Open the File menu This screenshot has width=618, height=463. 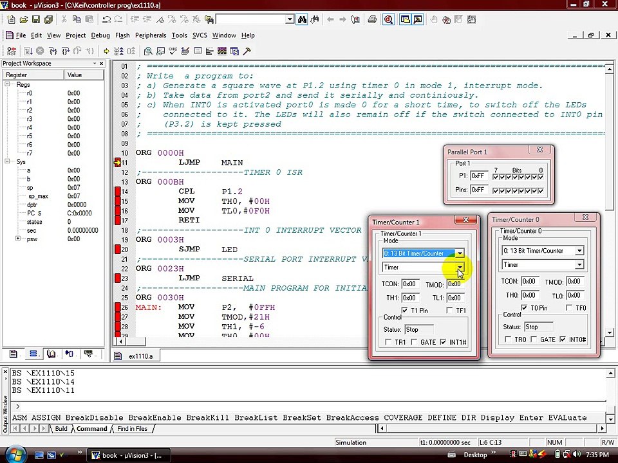pyautogui.click(x=21, y=35)
